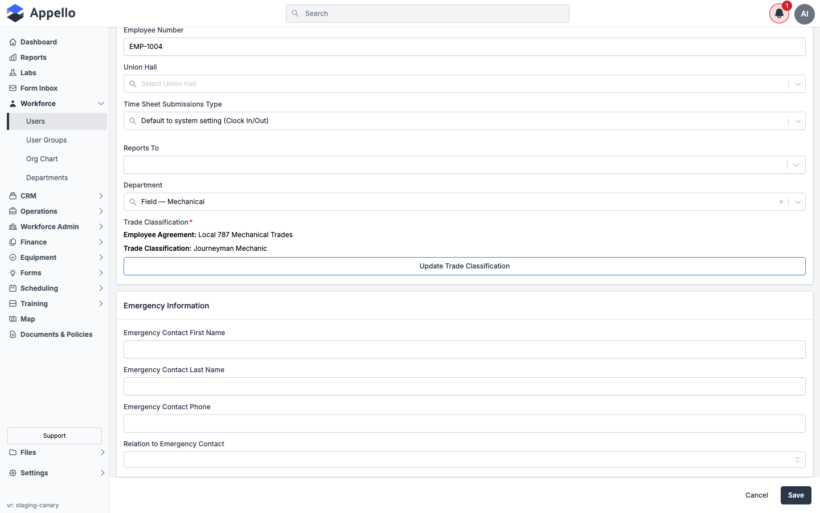
Task: Click the Emergency Contact Phone field
Action: pos(465,424)
